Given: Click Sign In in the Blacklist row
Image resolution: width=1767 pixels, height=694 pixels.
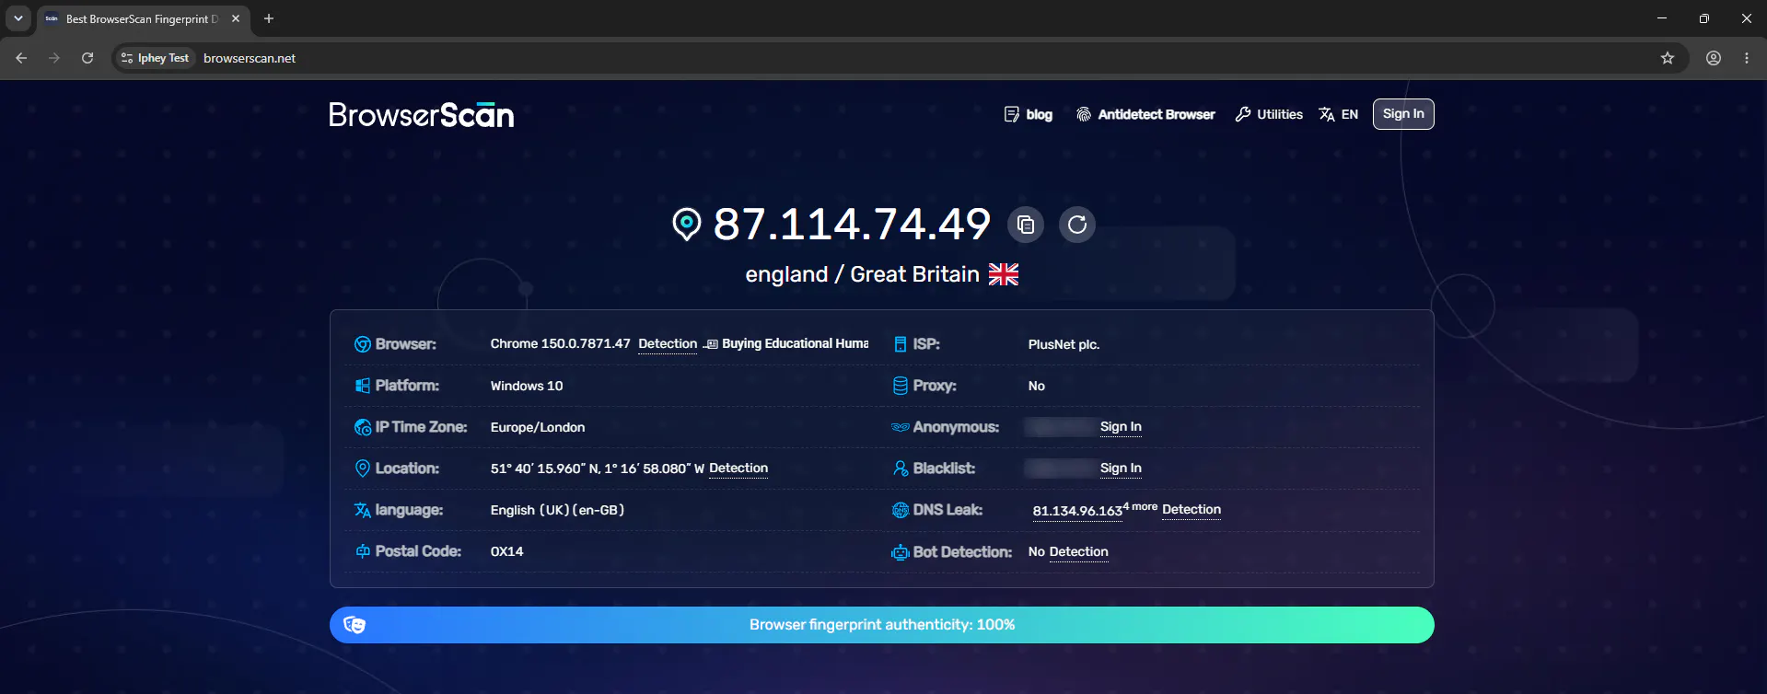Looking at the screenshot, I should pyautogui.click(x=1121, y=468).
